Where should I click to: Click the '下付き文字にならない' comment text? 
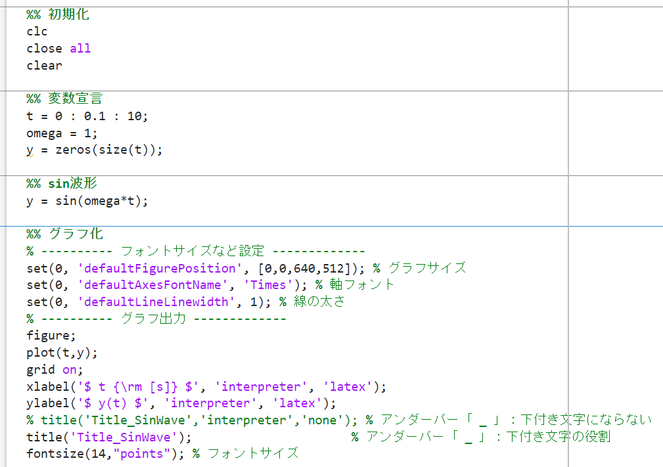(x=585, y=420)
